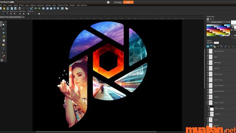Hide the Layer 35 copy layer
236x133 pixels.
coord(208,79)
